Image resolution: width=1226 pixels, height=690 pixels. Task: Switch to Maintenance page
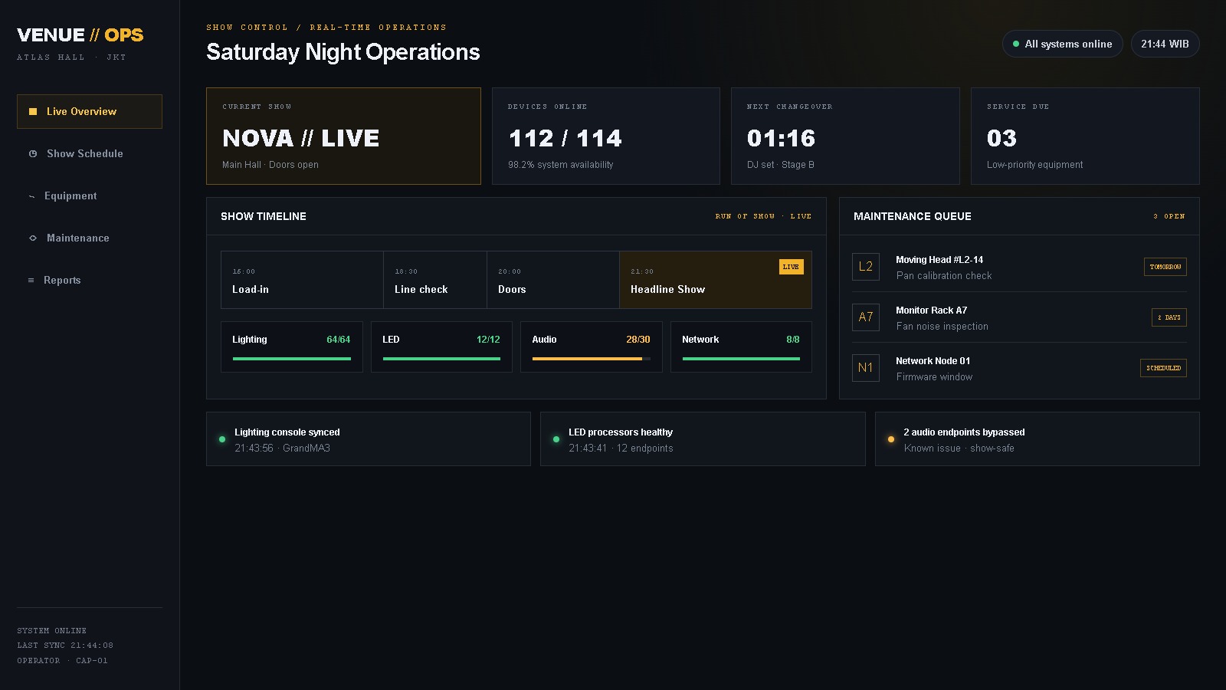[90, 238]
